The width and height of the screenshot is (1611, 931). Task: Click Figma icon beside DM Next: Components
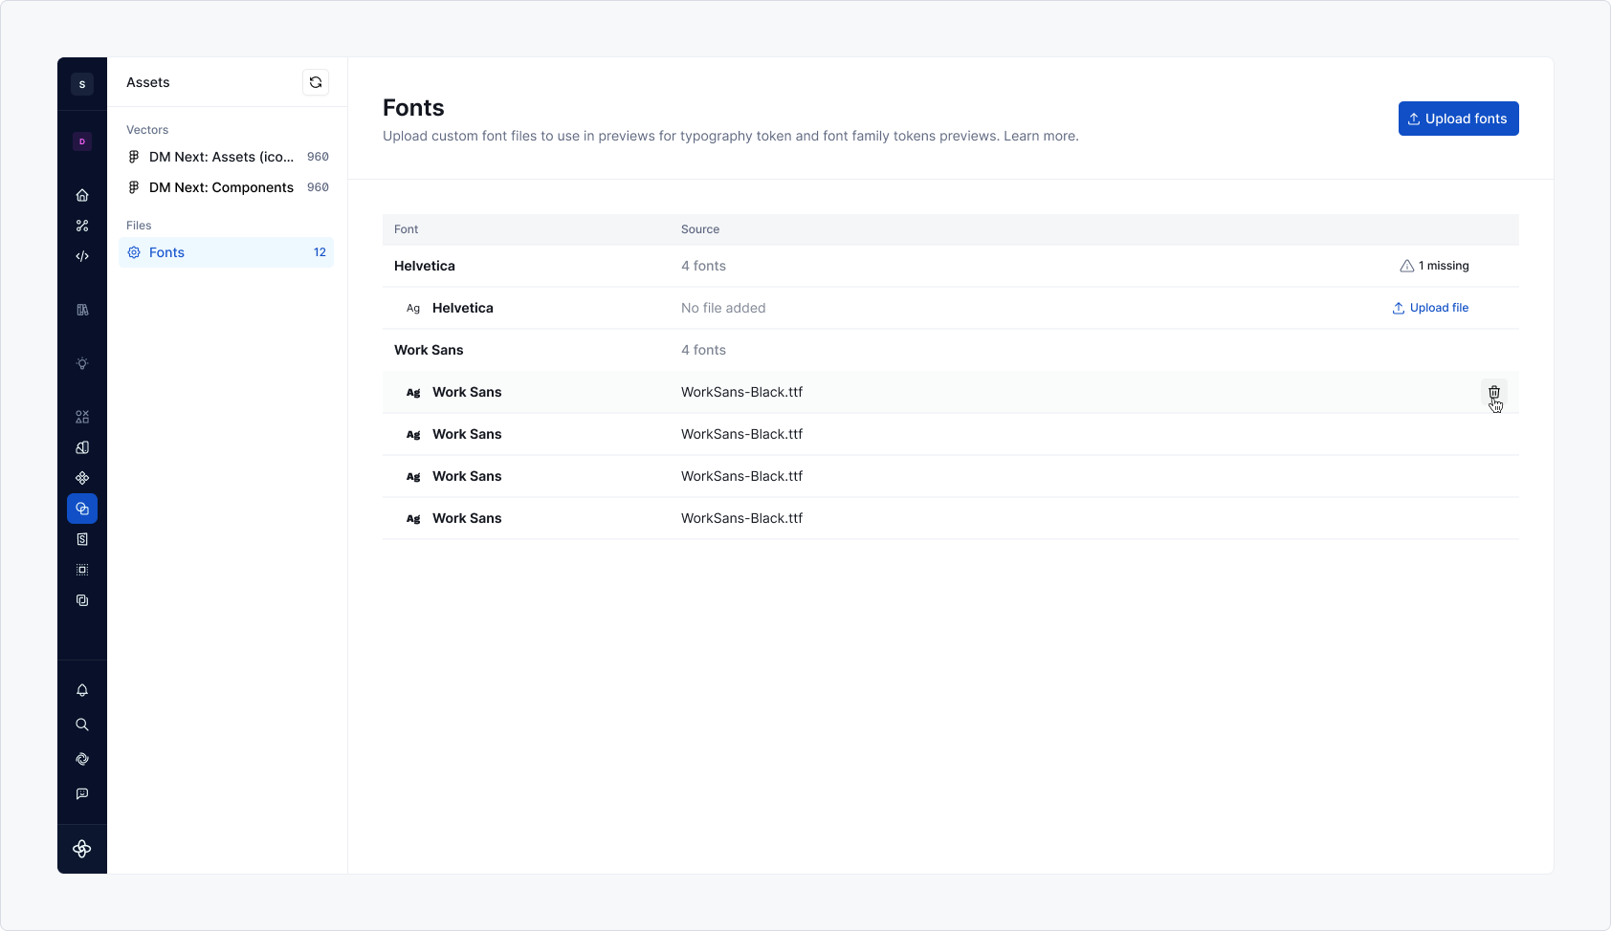134,187
